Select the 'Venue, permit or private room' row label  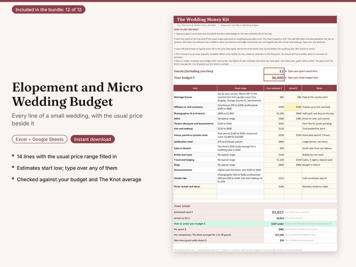(191, 135)
